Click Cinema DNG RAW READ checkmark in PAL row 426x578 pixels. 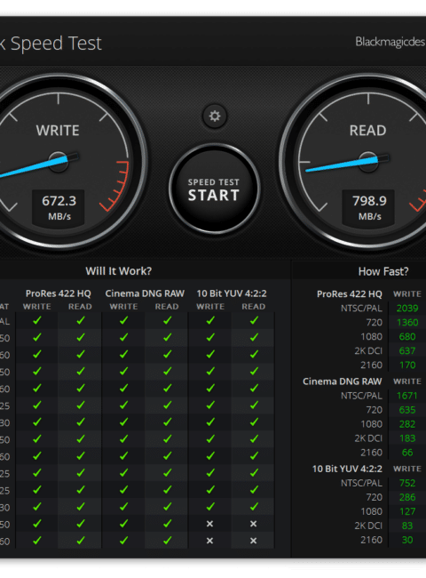pyautogui.click(x=168, y=321)
